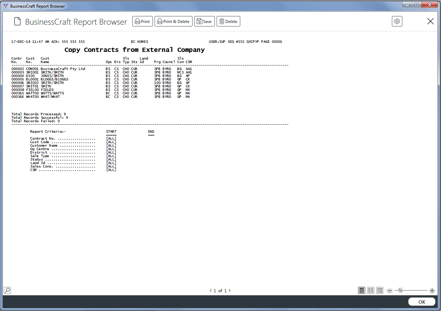441x311 pixels.
Task: Click the Print button
Action: (142, 21)
